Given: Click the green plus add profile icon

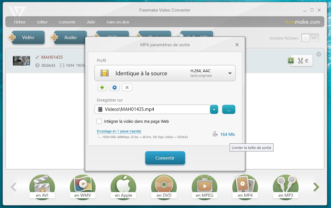Looking at the screenshot, I should pyautogui.click(x=102, y=87).
